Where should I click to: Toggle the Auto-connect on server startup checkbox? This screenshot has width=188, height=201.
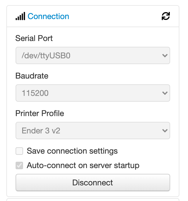tap(19, 165)
